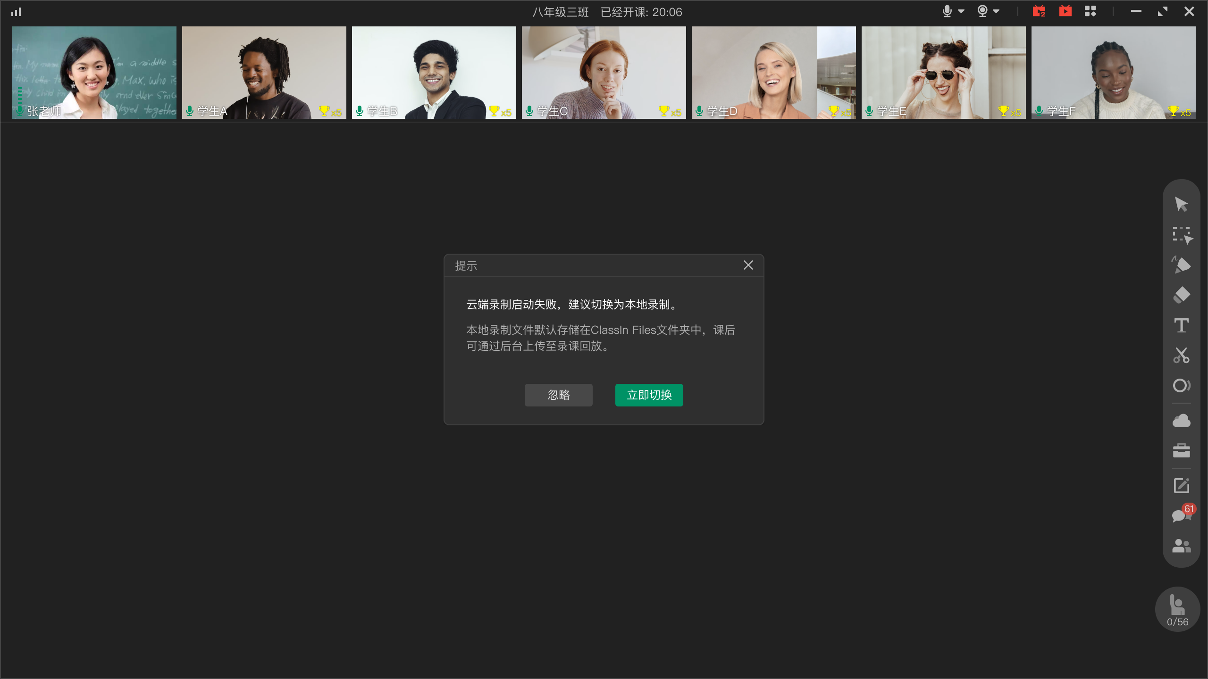Open the seat layout grid menu
The height and width of the screenshot is (679, 1208).
click(1090, 12)
